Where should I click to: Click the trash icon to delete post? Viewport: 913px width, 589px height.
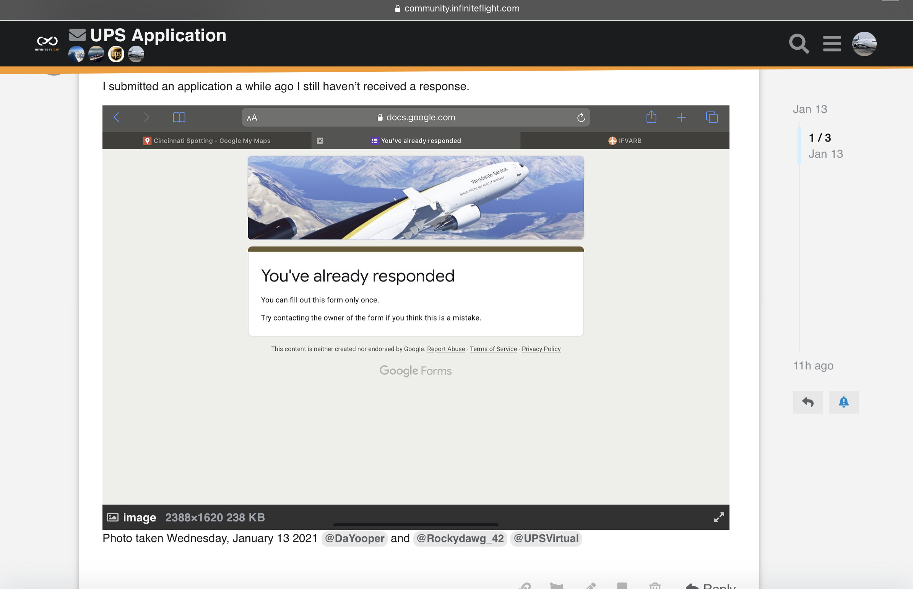click(x=655, y=586)
